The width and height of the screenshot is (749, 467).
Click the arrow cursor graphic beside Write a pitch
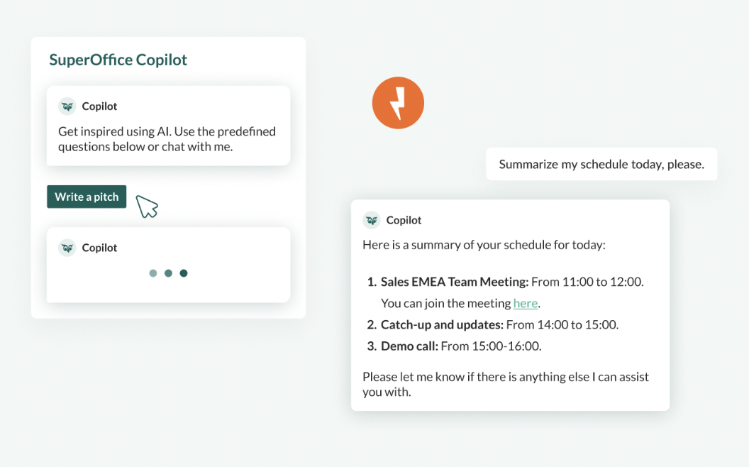147,207
